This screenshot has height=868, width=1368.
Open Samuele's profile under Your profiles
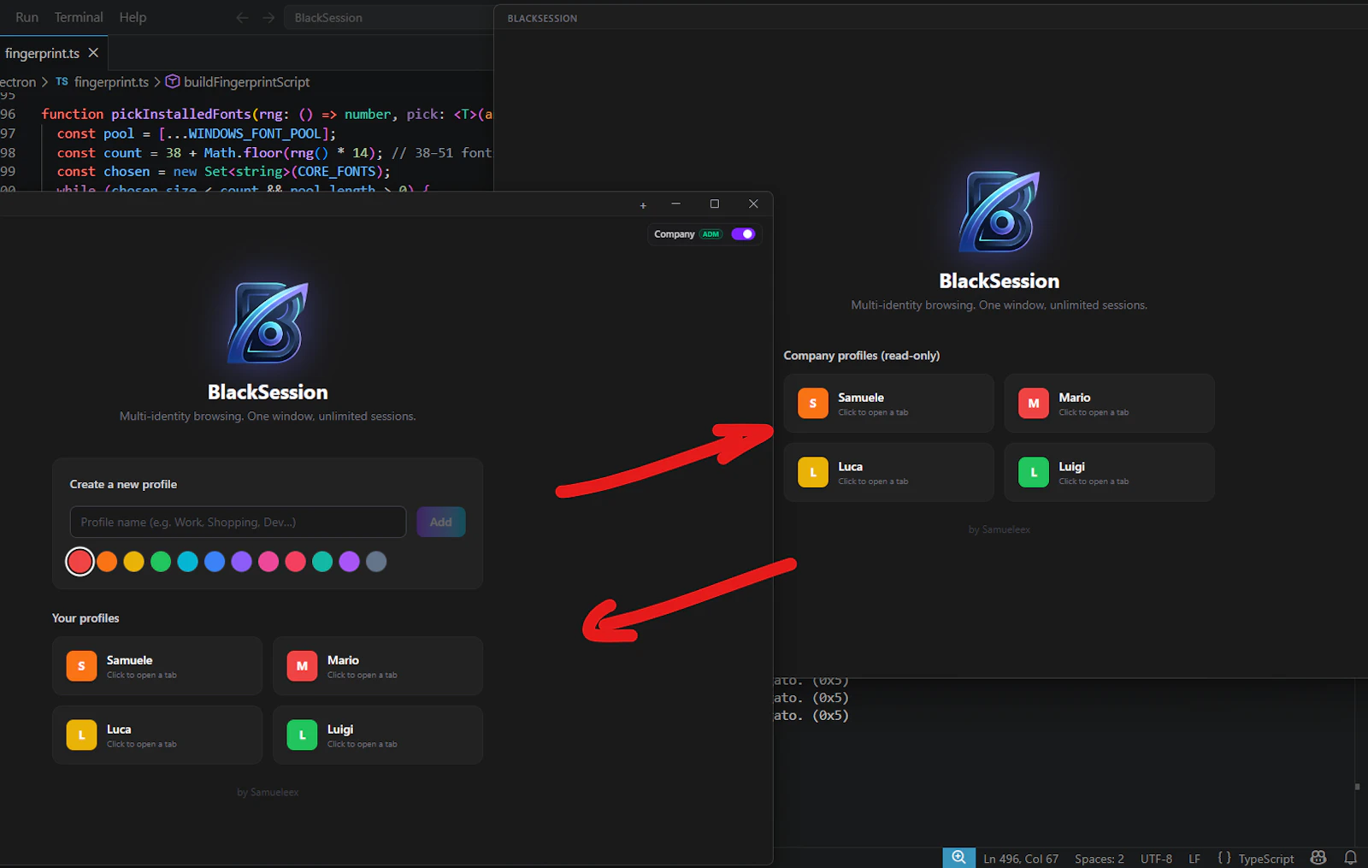tap(157, 666)
